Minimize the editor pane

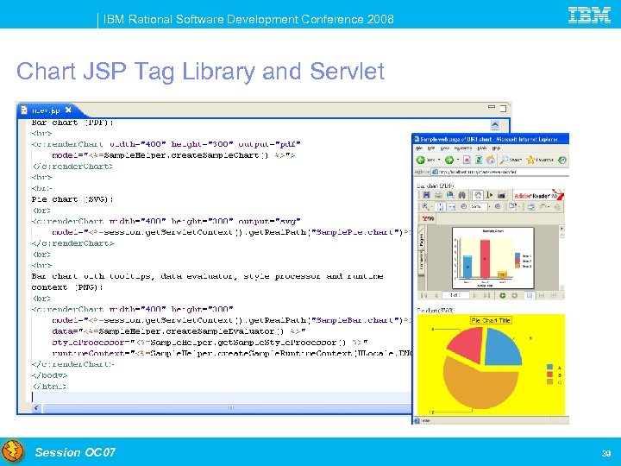click(492, 107)
